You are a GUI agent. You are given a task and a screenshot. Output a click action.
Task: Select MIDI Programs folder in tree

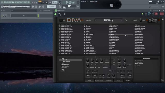click(x=67, y=61)
